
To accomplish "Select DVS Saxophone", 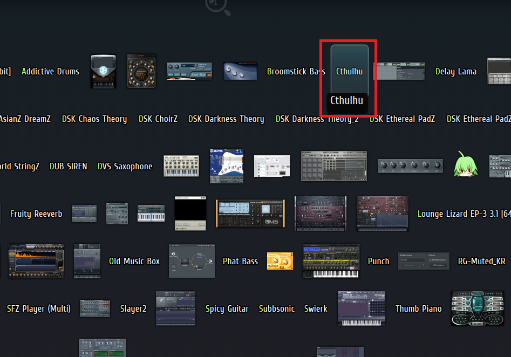I will tap(125, 166).
